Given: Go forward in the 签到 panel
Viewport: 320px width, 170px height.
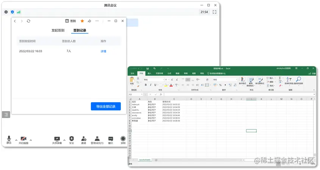Looking at the screenshot, I should pos(22,21).
